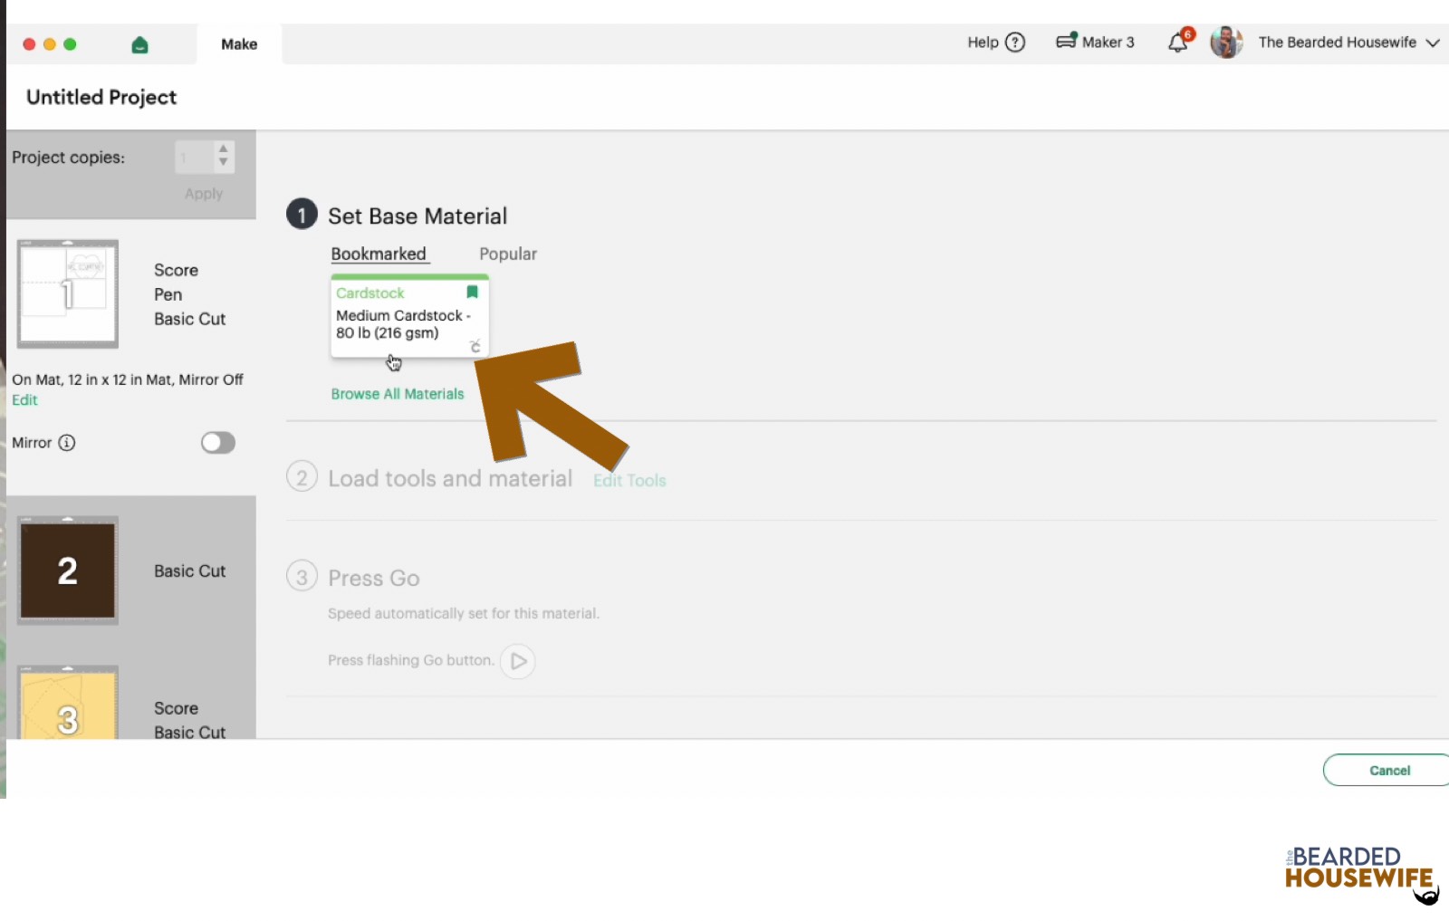Select Maker 3 machine
1449x921 pixels.
[1095, 42]
